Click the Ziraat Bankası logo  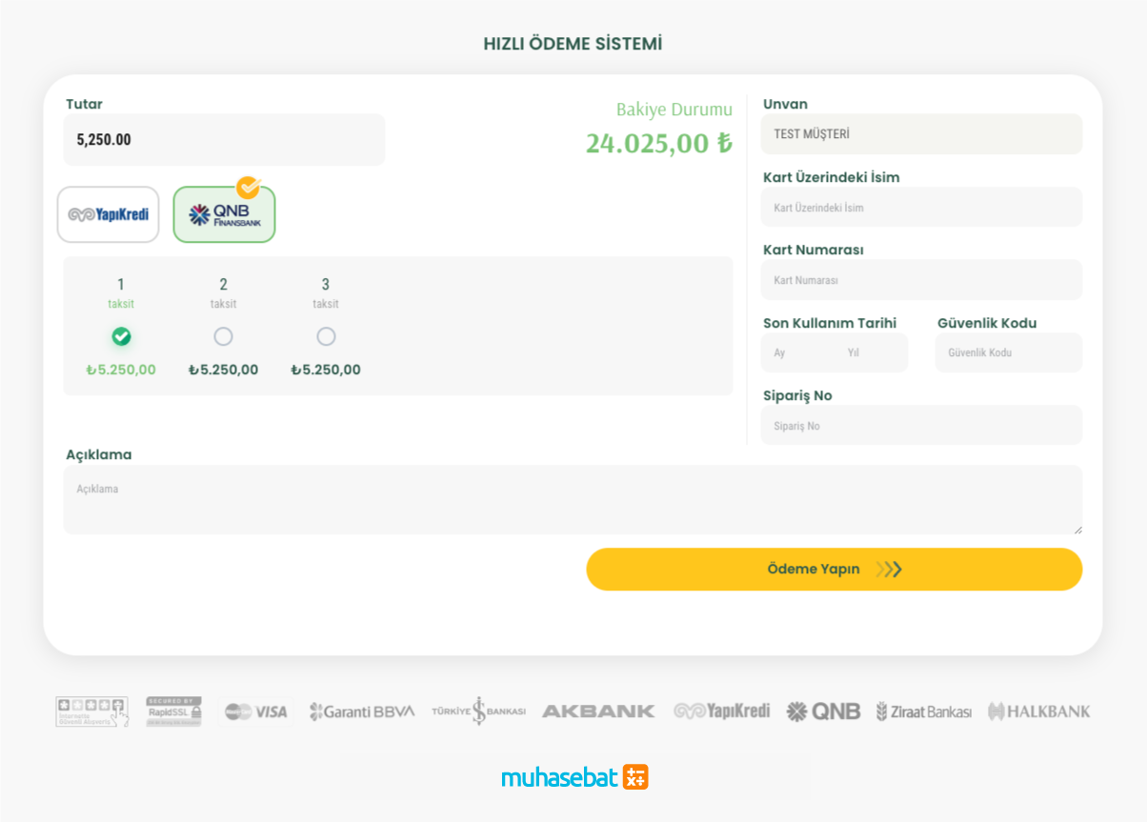(923, 712)
